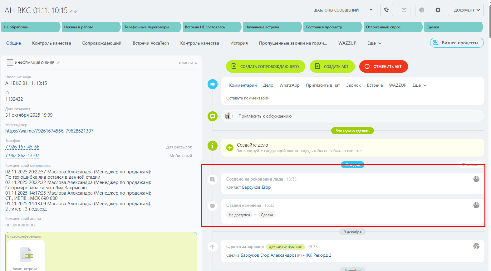Viewport: 491px width, 271px height.
Task: Expand the 'Документ' dropdown
Action: (x=466, y=10)
